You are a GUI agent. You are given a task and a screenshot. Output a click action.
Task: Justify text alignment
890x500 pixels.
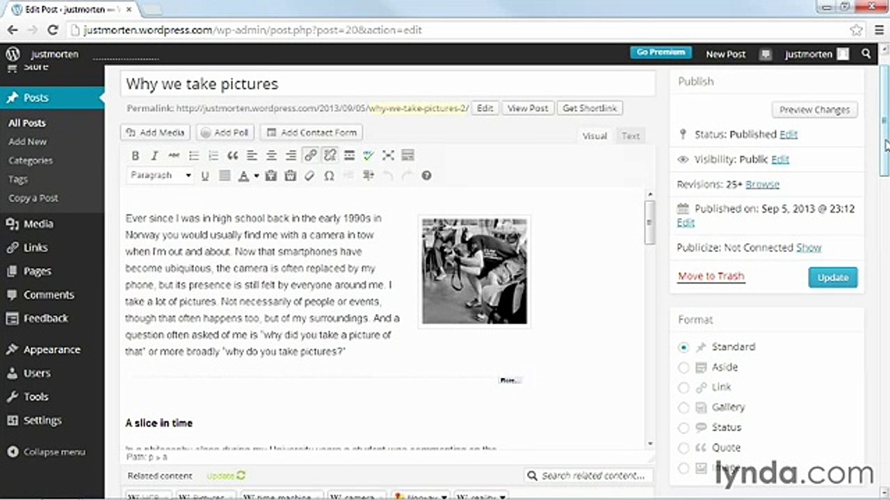pyautogui.click(x=225, y=176)
